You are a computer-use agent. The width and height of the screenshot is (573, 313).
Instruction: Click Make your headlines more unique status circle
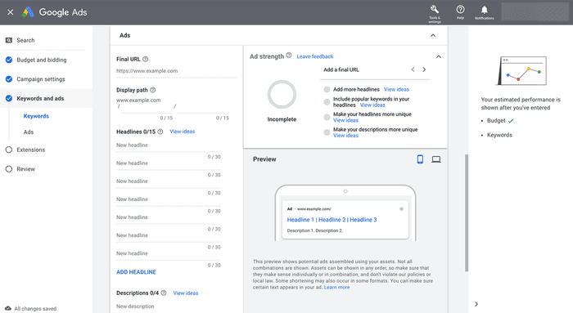pyautogui.click(x=327, y=117)
